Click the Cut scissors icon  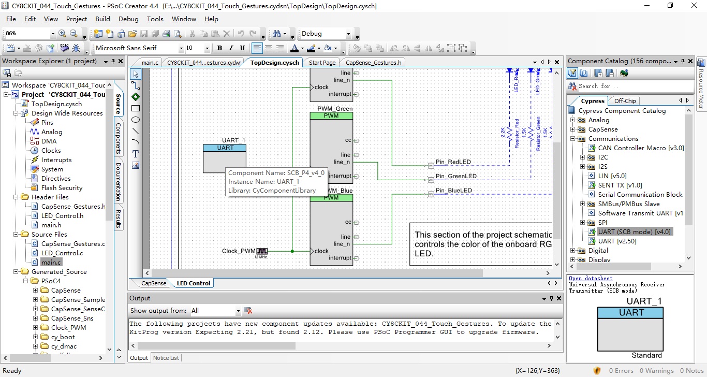[192, 34]
